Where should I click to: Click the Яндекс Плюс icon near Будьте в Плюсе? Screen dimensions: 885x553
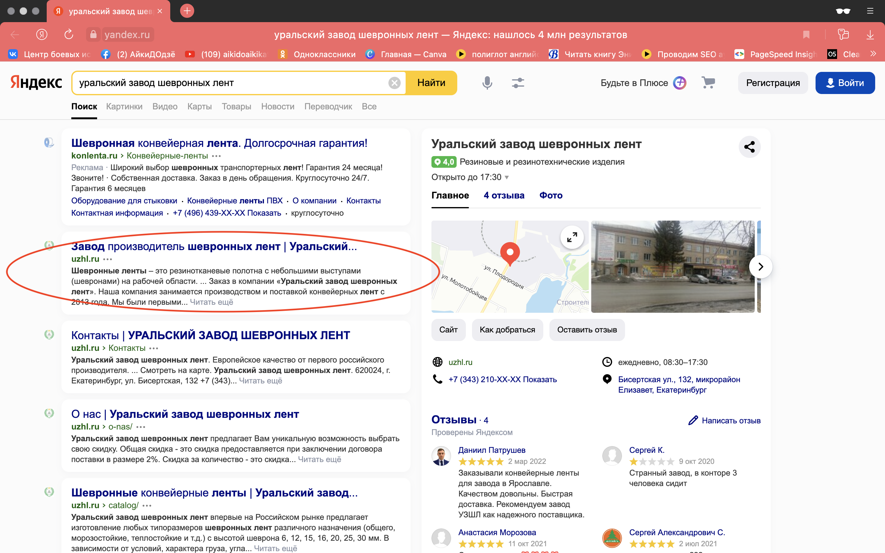click(x=679, y=83)
